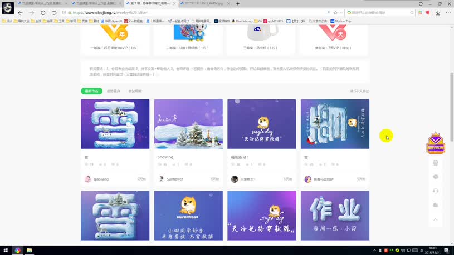The width and height of the screenshot is (454, 255).
Task: Click Sunflower's avatar icon
Action: [x=162, y=179]
